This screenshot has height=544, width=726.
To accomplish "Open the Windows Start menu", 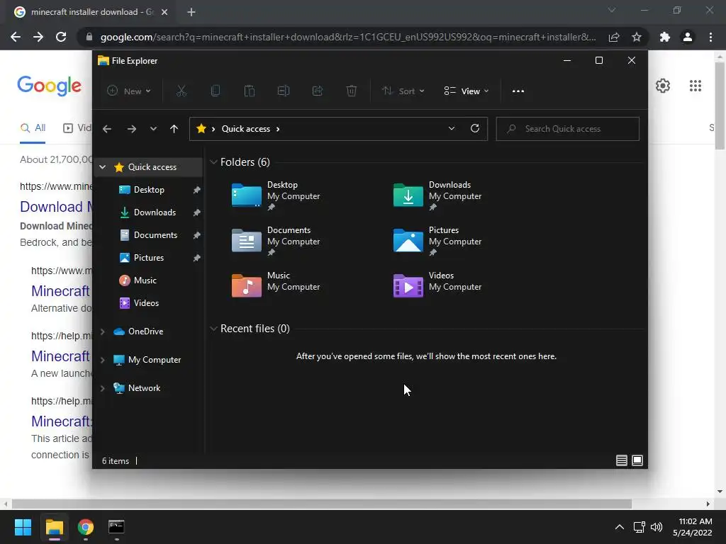I will pos(23,527).
